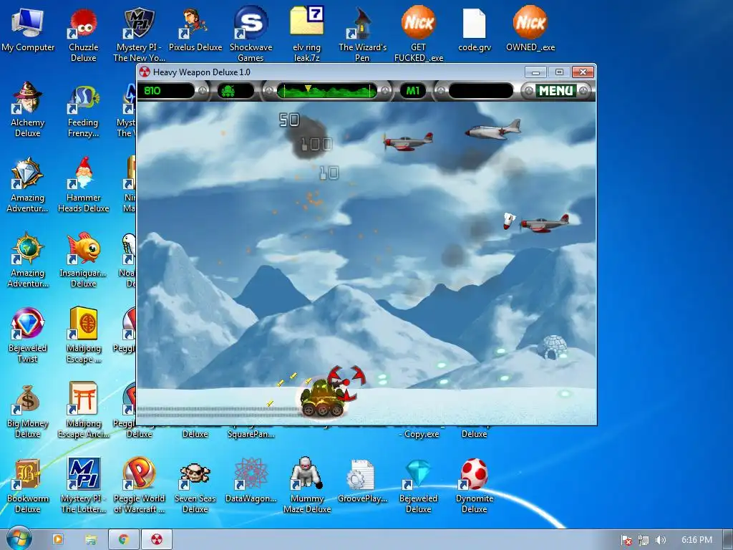Select Dynomite Deluxe spotted egg icon

click(x=474, y=487)
